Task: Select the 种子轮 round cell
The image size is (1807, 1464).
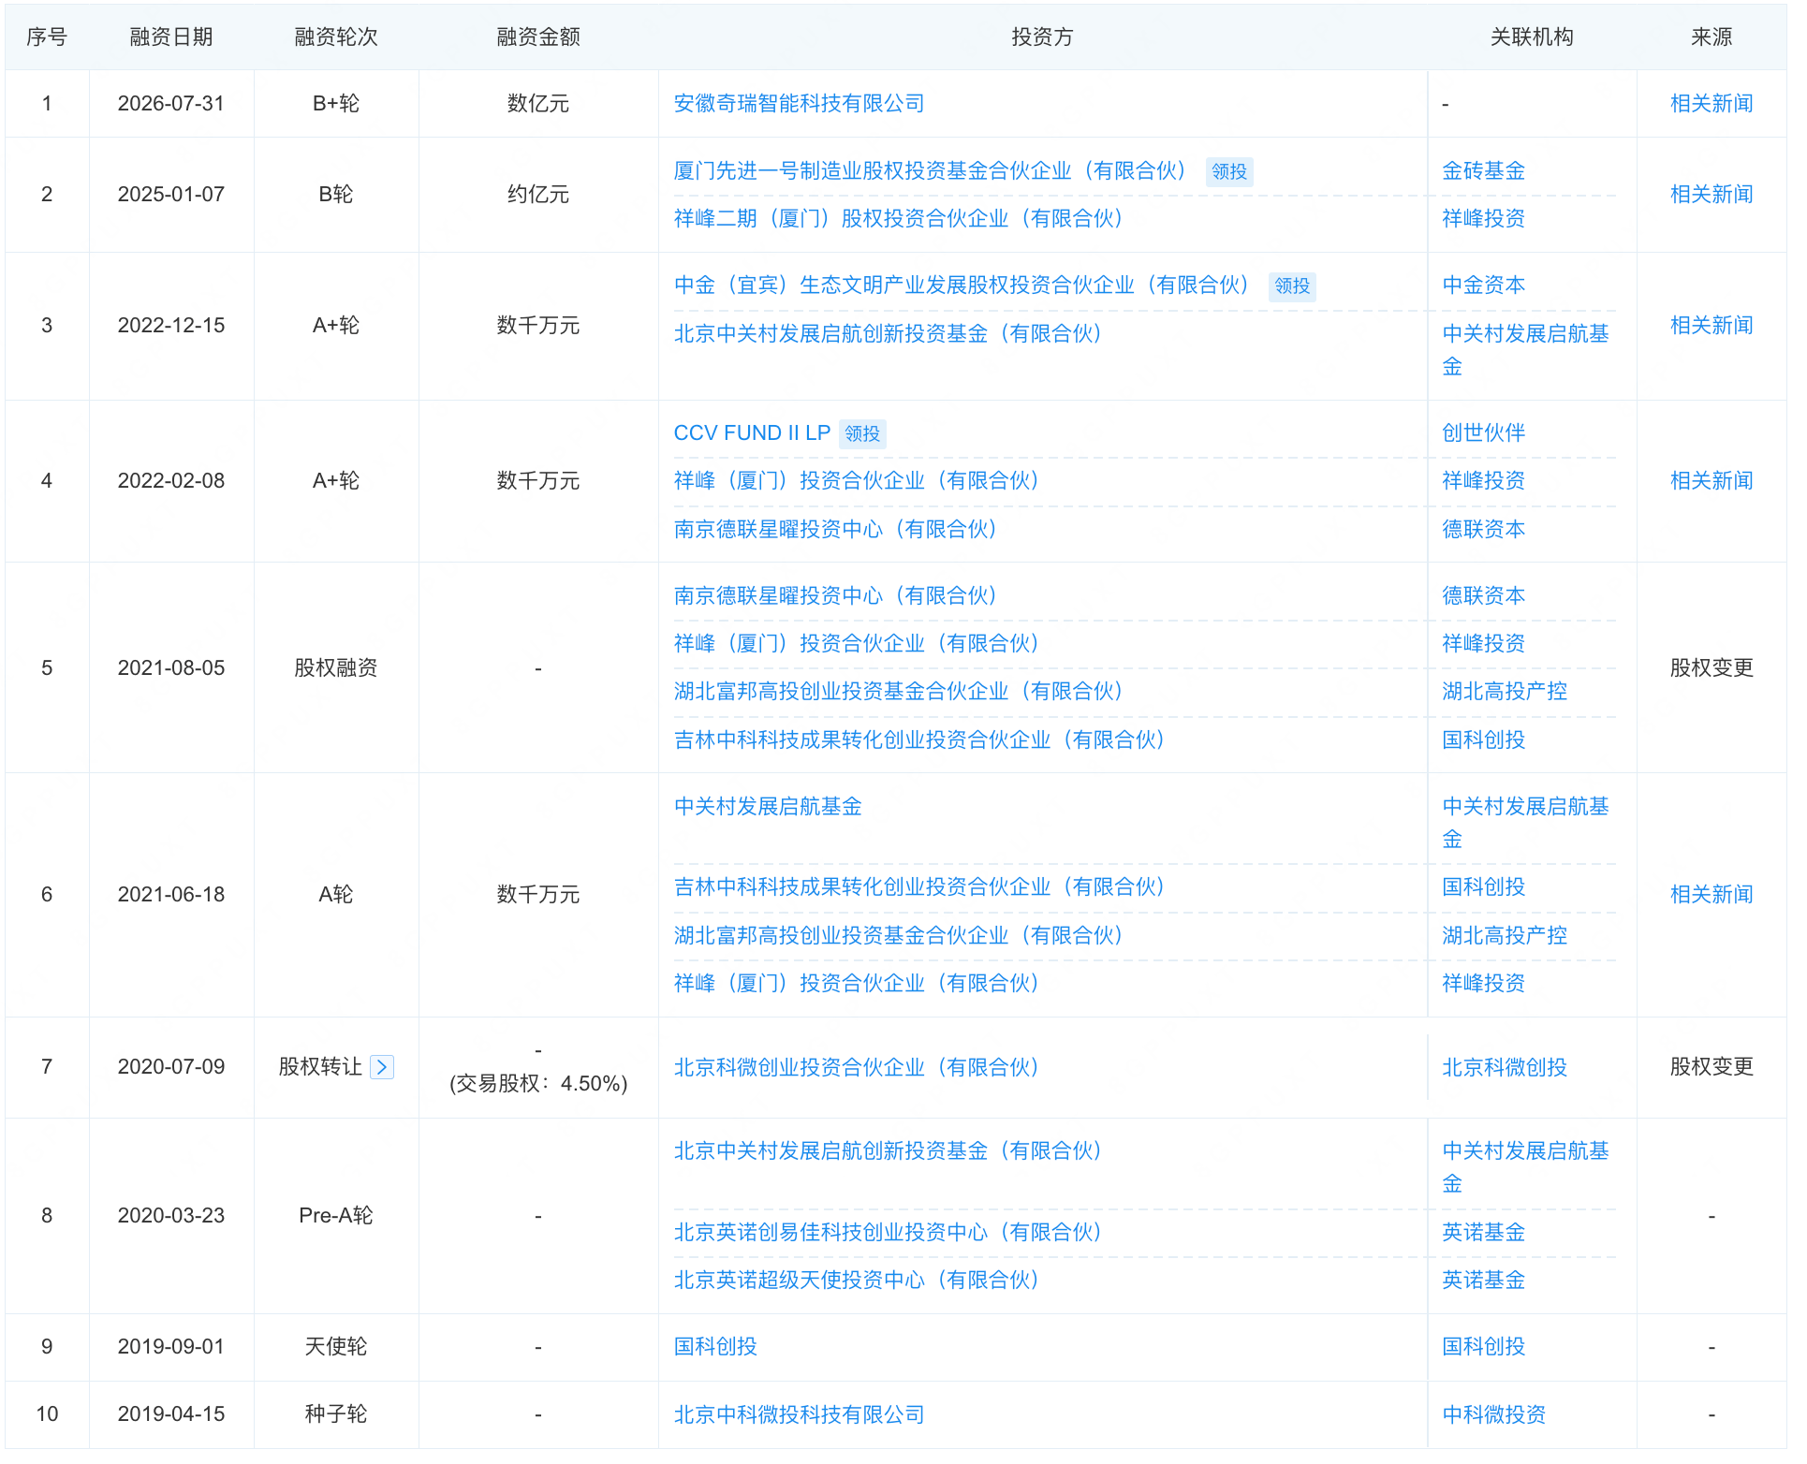Action: click(336, 1414)
